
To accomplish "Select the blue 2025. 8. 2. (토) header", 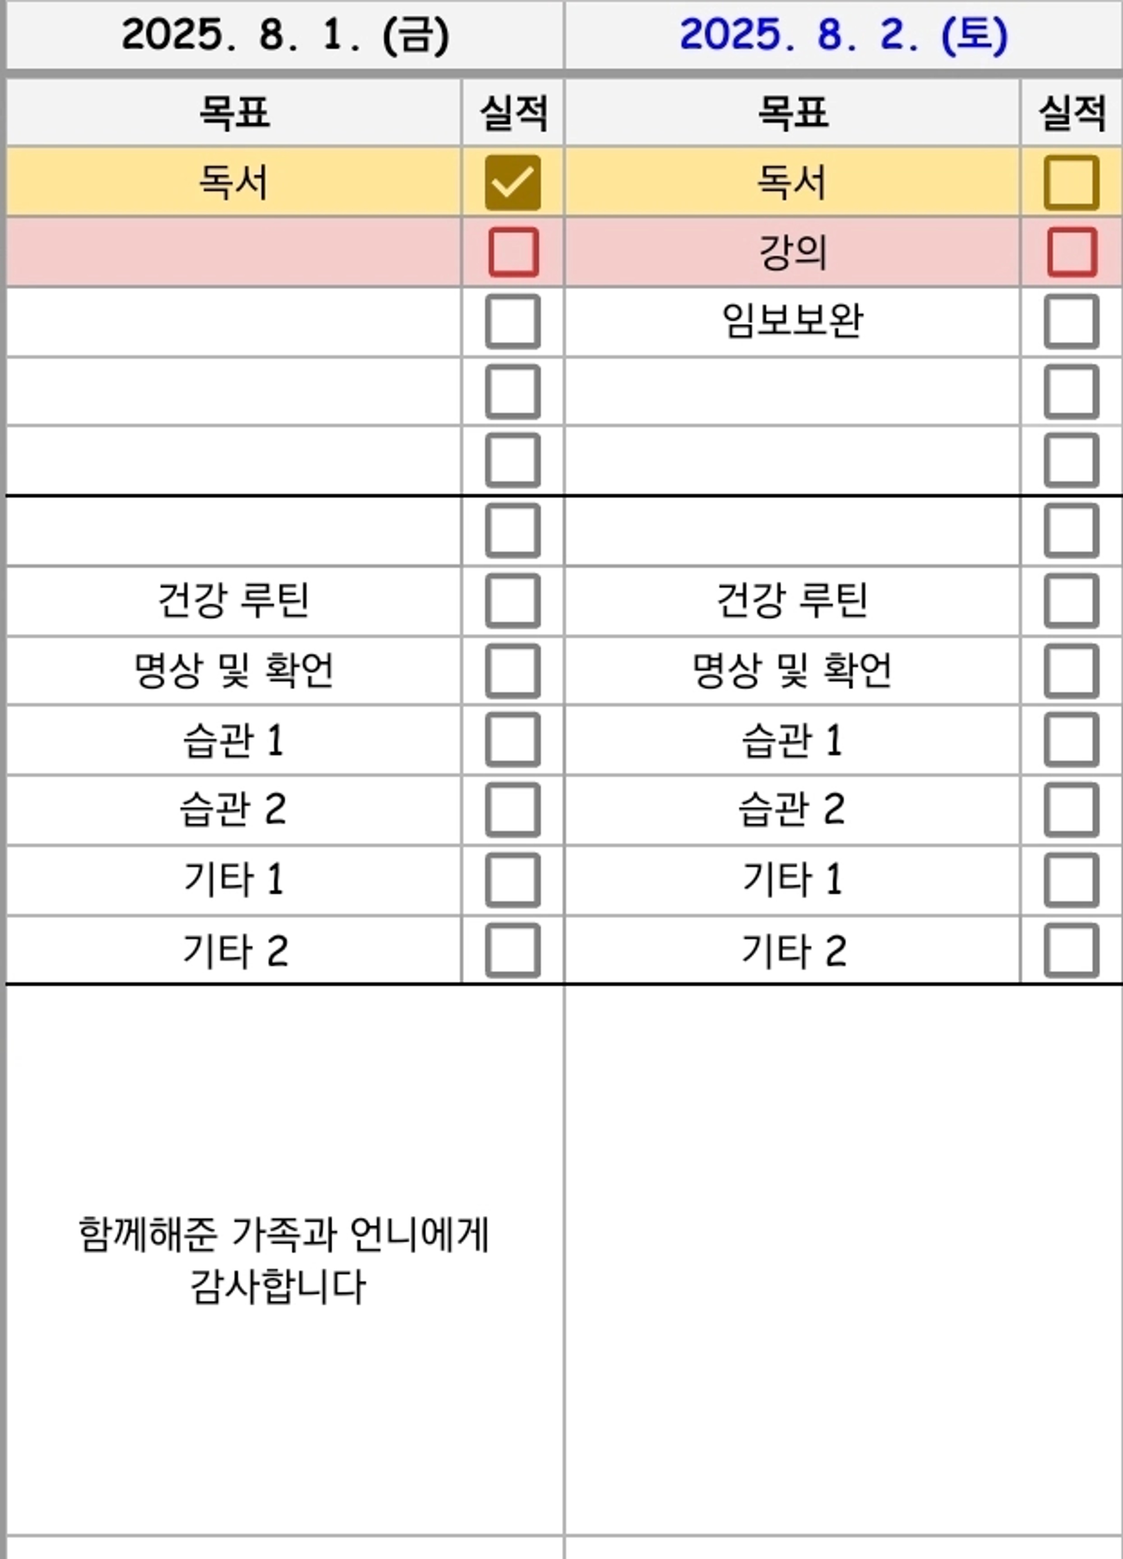I will tap(844, 35).
